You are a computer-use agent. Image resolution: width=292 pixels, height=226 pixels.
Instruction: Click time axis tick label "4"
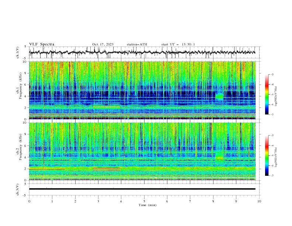[x=121, y=201]
